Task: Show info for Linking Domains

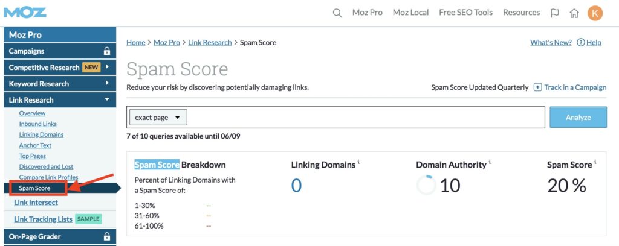Action: pyautogui.click(x=358, y=162)
